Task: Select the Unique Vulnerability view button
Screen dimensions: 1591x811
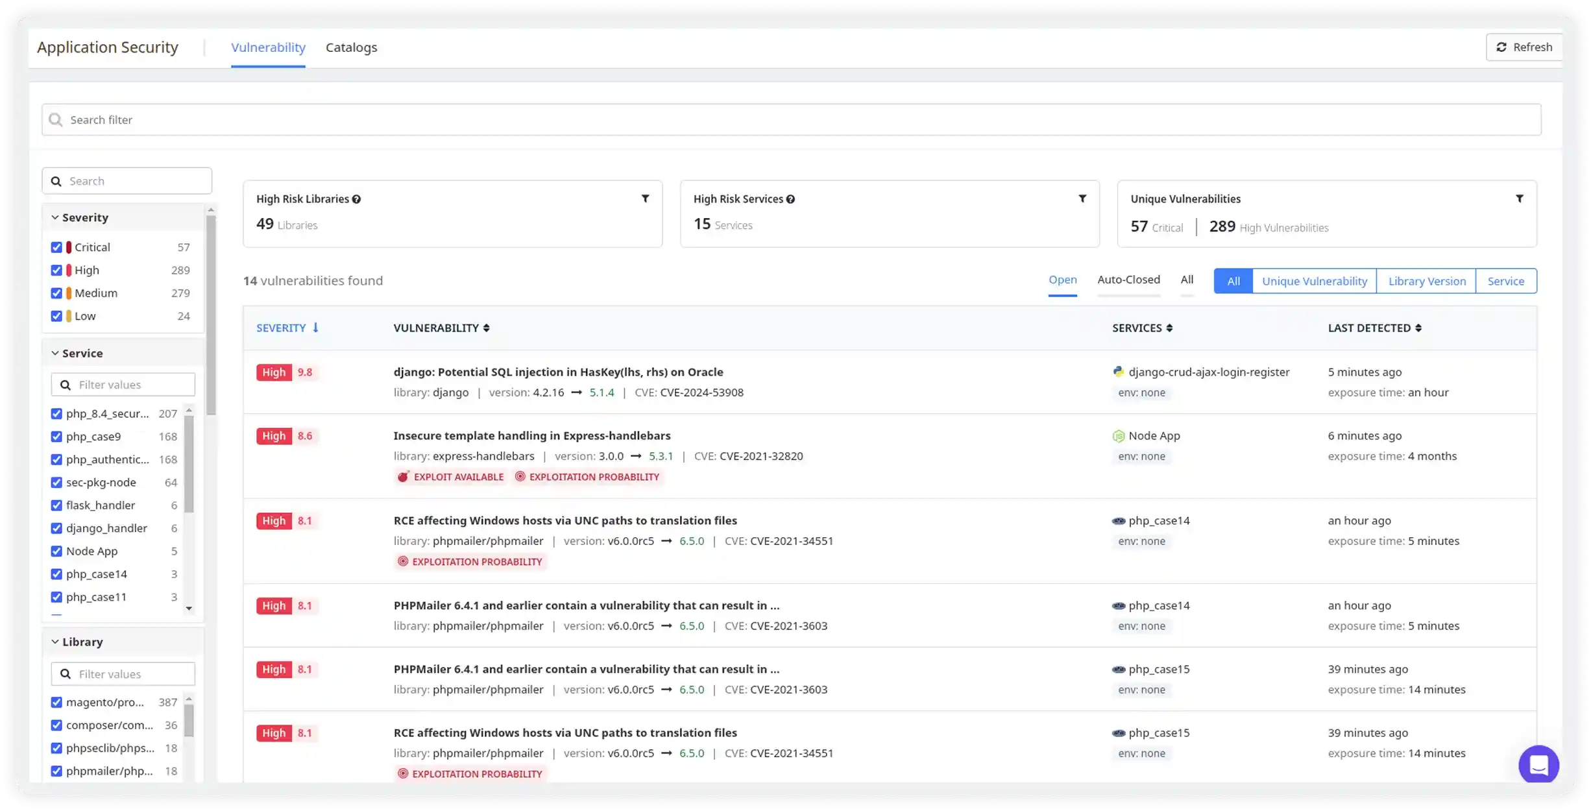Action: tap(1314, 281)
